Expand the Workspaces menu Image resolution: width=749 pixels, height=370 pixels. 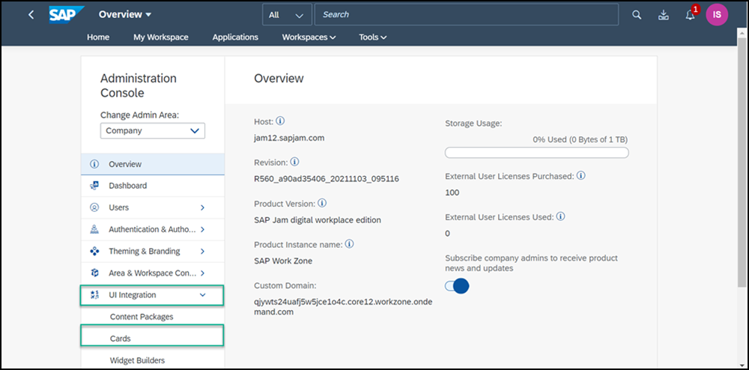309,37
